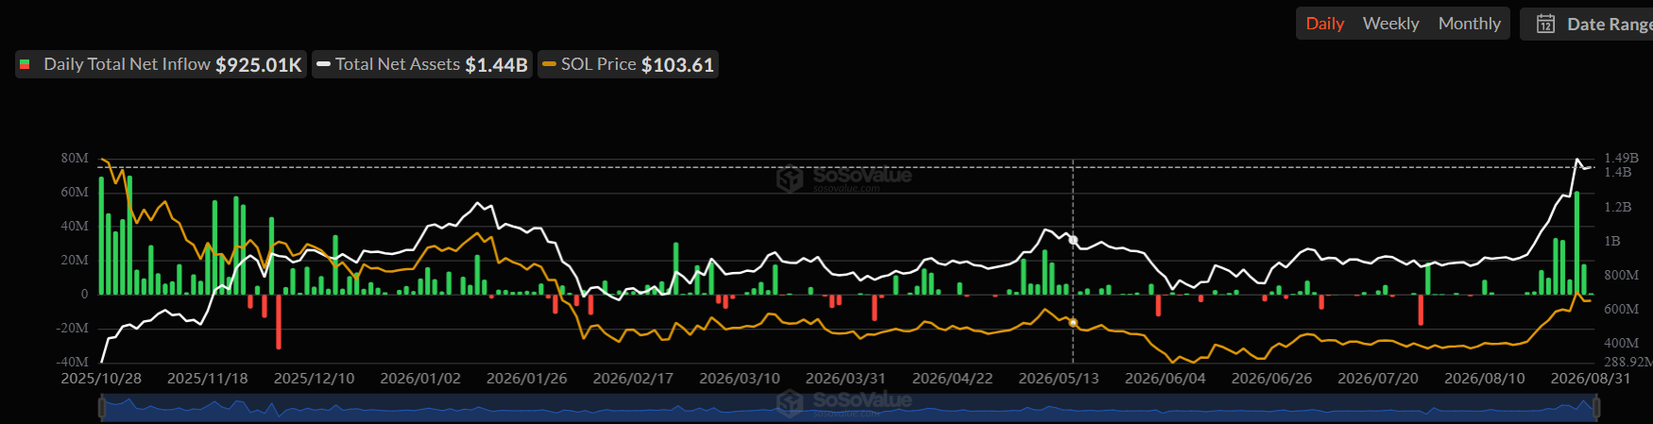This screenshot has width=1653, height=424.
Task: Click the 2026/06/04 x-axis date label
Action: tap(1166, 379)
